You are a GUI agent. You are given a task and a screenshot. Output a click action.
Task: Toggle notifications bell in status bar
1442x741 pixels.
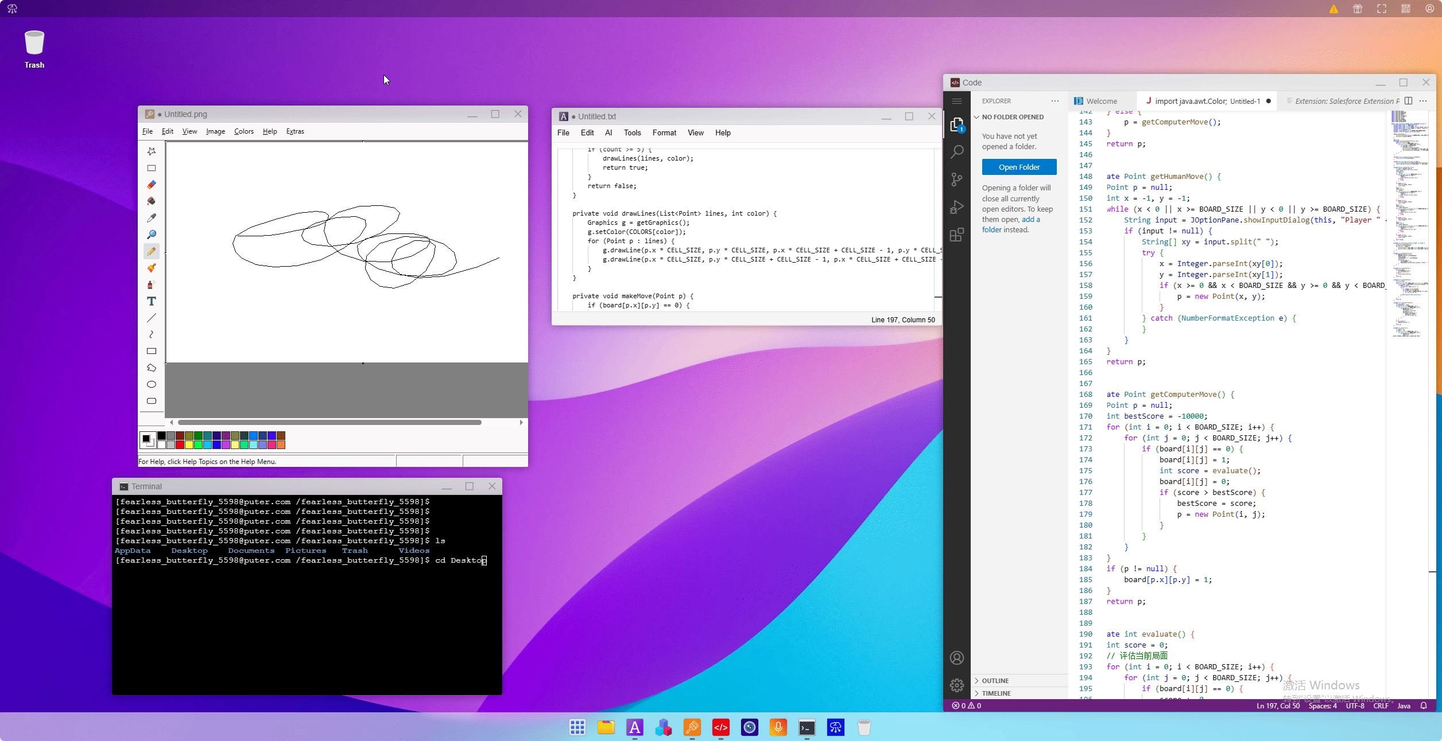coord(1424,705)
